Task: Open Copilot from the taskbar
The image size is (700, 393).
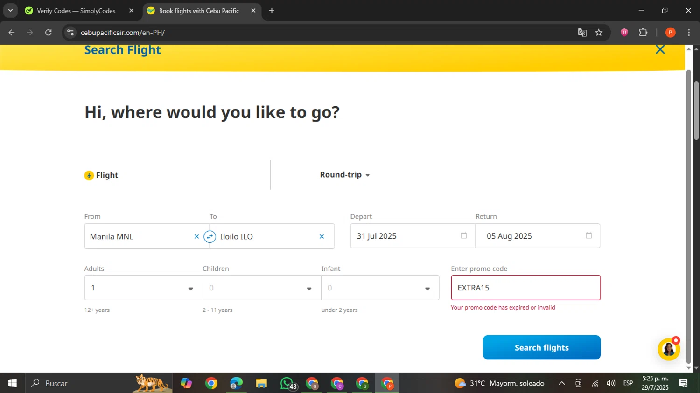Action: (x=186, y=383)
